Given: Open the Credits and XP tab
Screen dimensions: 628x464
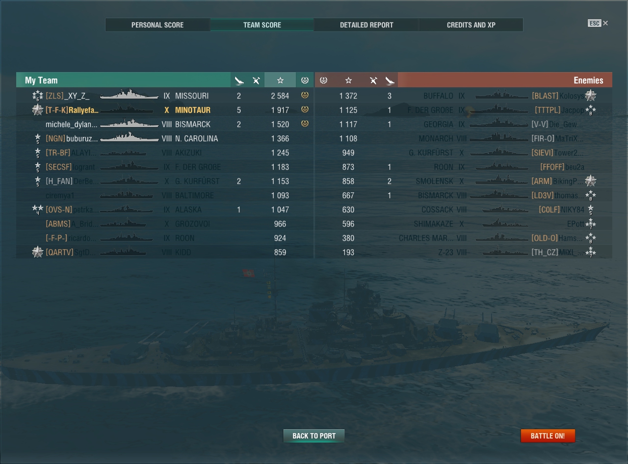Looking at the screenshot, I should [x=471, y=25].
